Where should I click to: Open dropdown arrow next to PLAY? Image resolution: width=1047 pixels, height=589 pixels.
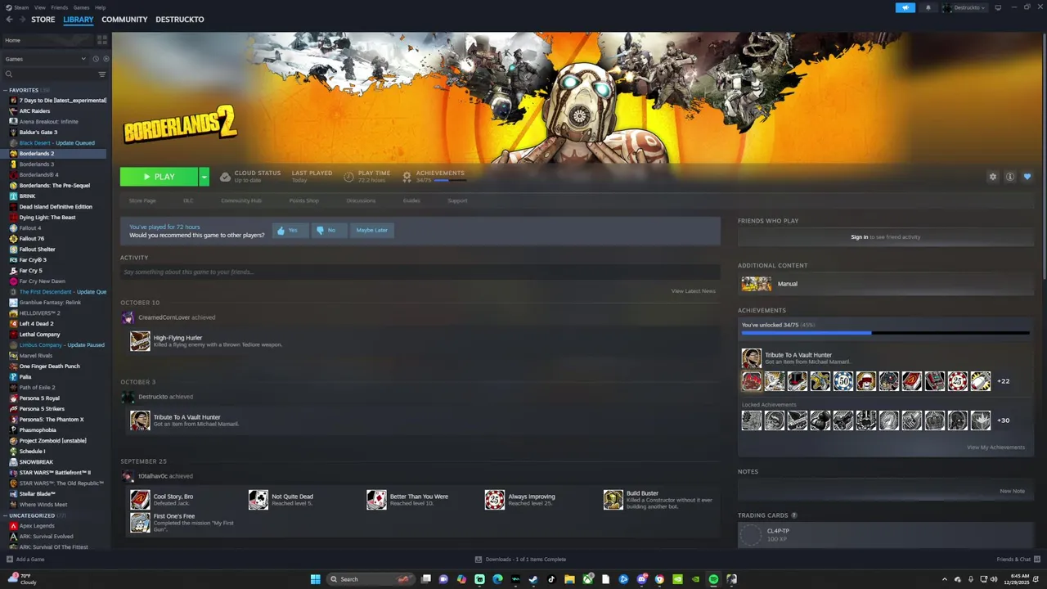tap(204, 177)
